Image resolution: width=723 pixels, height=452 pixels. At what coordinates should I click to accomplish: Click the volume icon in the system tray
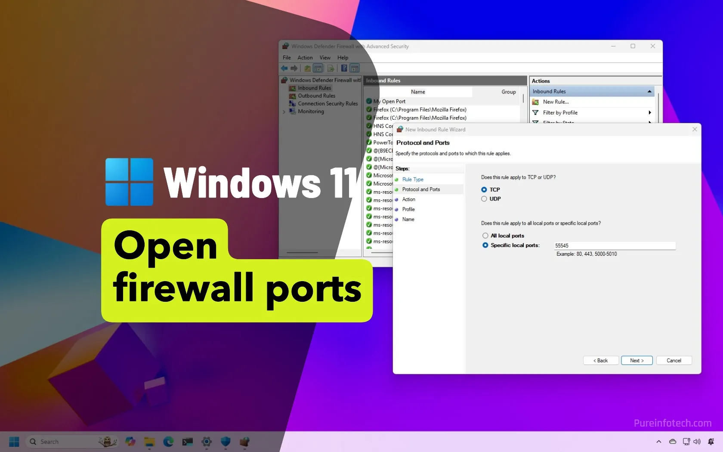click(x=697, y=442)
